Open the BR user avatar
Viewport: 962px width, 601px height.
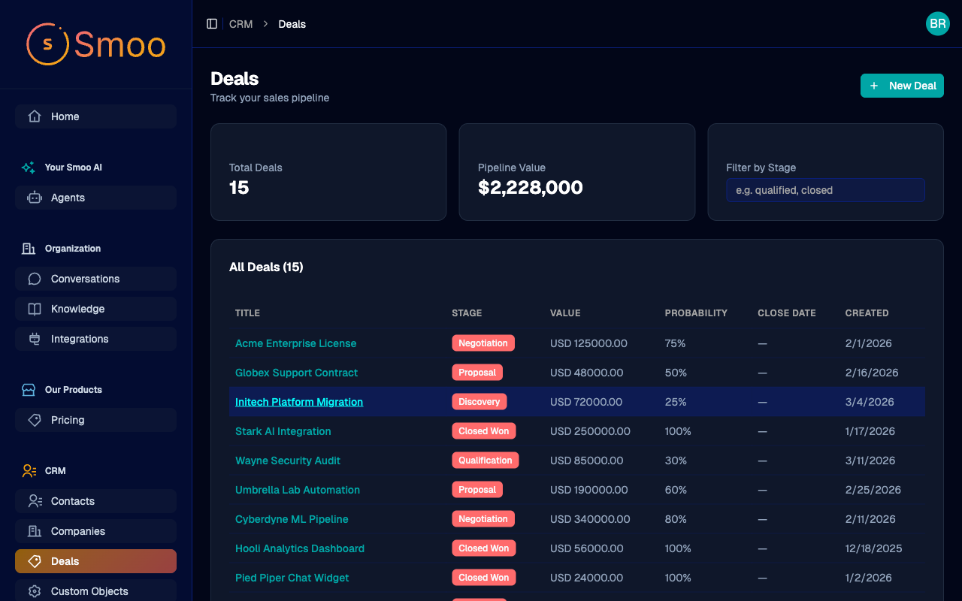[x=937, y=24]
